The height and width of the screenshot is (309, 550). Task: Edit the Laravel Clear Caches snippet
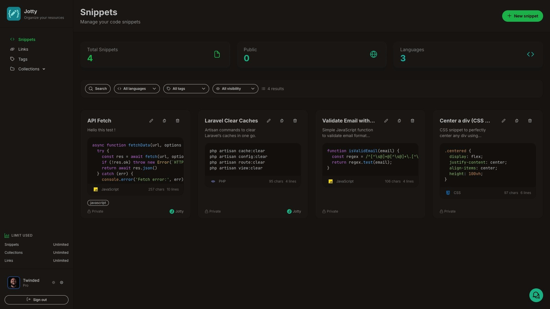tap(269, 121)
